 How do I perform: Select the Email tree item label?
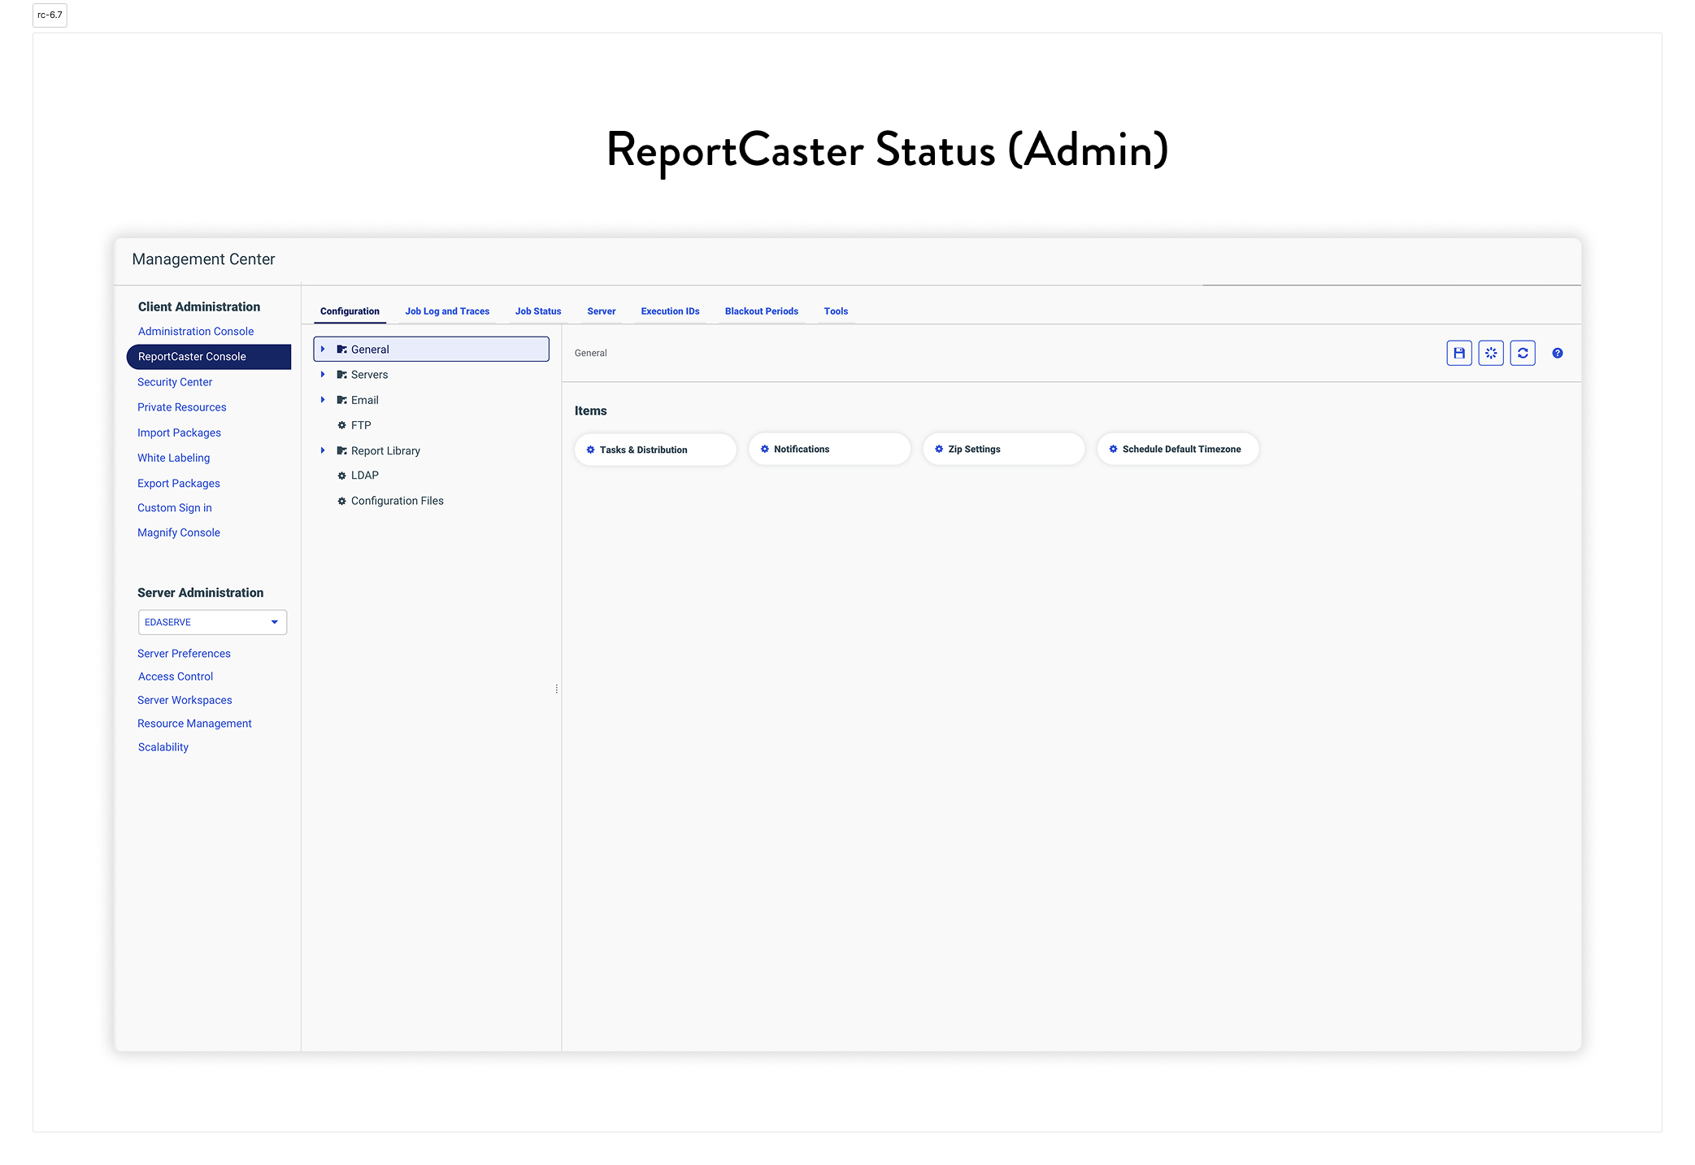click(365, 400)
